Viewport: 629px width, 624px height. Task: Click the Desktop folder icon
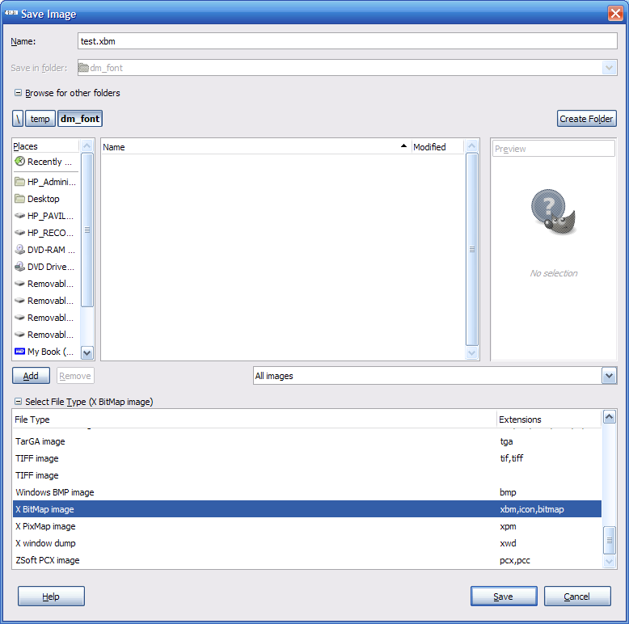click(19, 199)
